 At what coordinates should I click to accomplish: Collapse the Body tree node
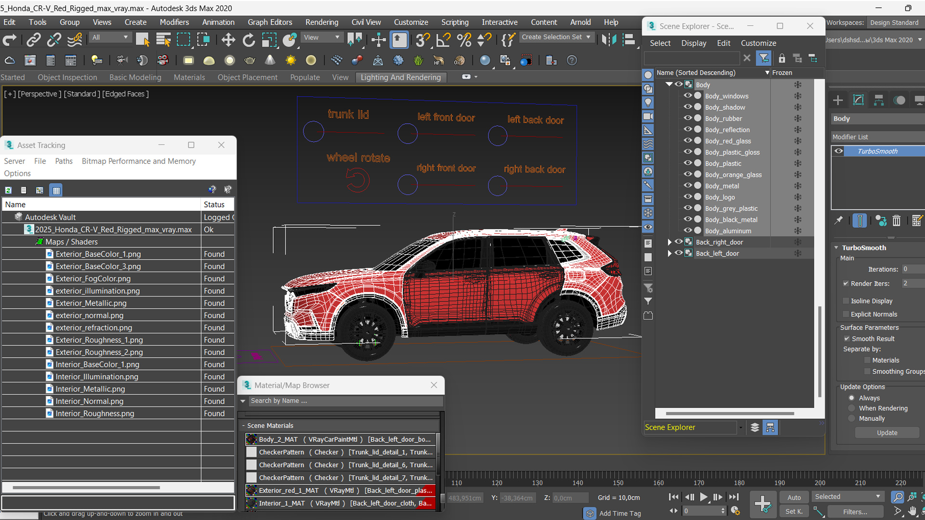pyautogui.click(x=669, y=84)
